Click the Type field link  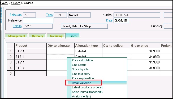[x=49, y=15]
